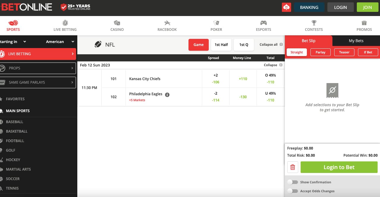Click the Basketball sidebar icon
380x197 pixels.
click(1, 131)
